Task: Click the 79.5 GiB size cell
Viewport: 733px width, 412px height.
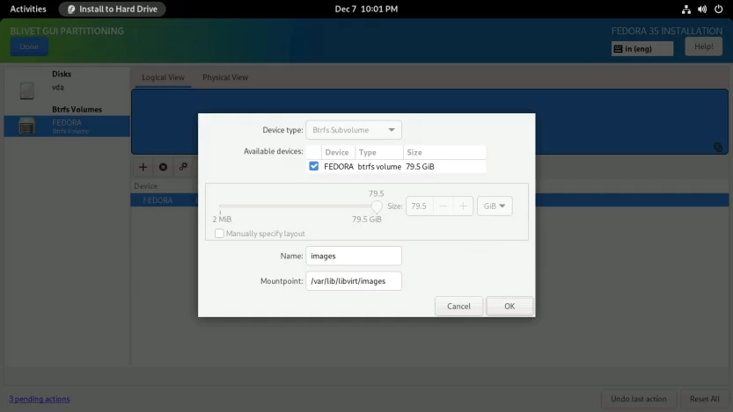Action: click(x=420, y=167)
